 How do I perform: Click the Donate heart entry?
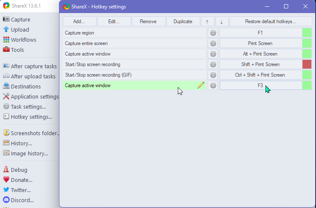tap(18, 180)
